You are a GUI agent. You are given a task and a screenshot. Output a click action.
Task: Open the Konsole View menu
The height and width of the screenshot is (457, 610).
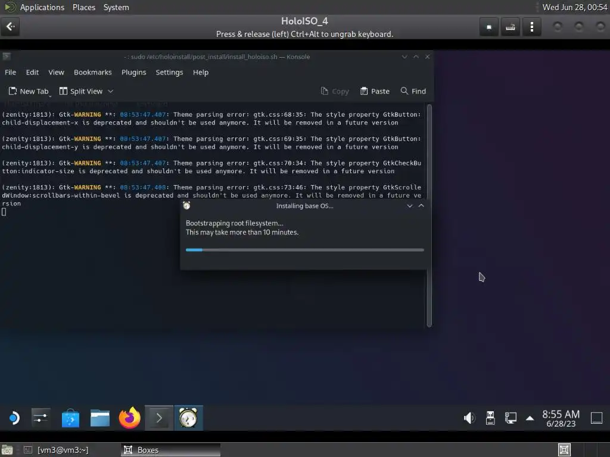tap(56, 72)
